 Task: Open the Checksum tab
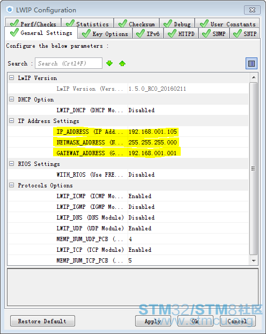tap(137, 23)
